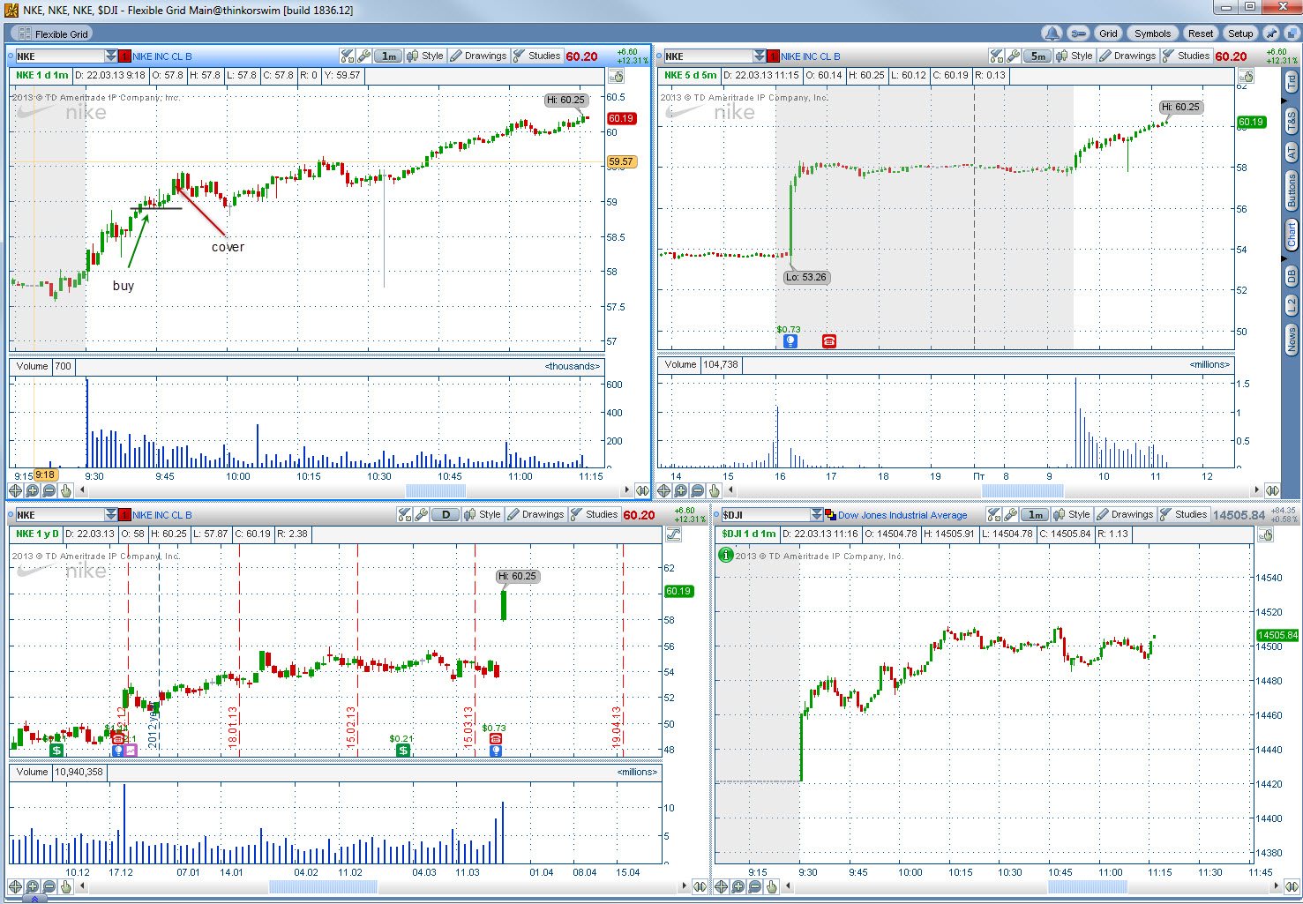The width and height of the screenshot is (1303, 904).
Task: Click the icon left of wrench on NKE 5m chart
Action: click(997, 56)
